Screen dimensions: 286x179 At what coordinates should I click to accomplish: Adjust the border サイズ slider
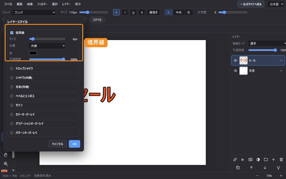click(x=47, y=39)
